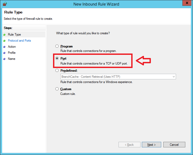Image resolution: width=193 pixels, height=155 pixels.
Task: Click the green bullet beside Rule Type
Action: (x=5, y=35)
